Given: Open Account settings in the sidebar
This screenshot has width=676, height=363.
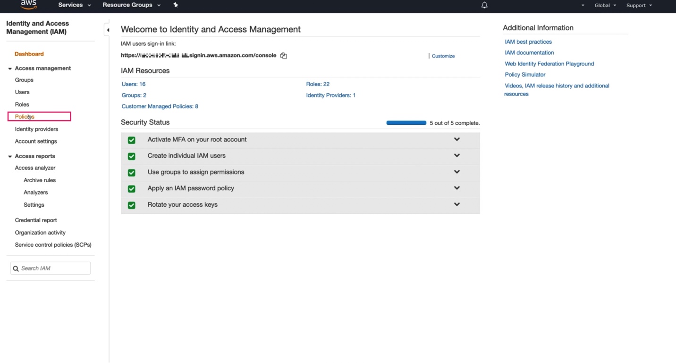Looking at the screenshot, I should (x=36, y=141).
